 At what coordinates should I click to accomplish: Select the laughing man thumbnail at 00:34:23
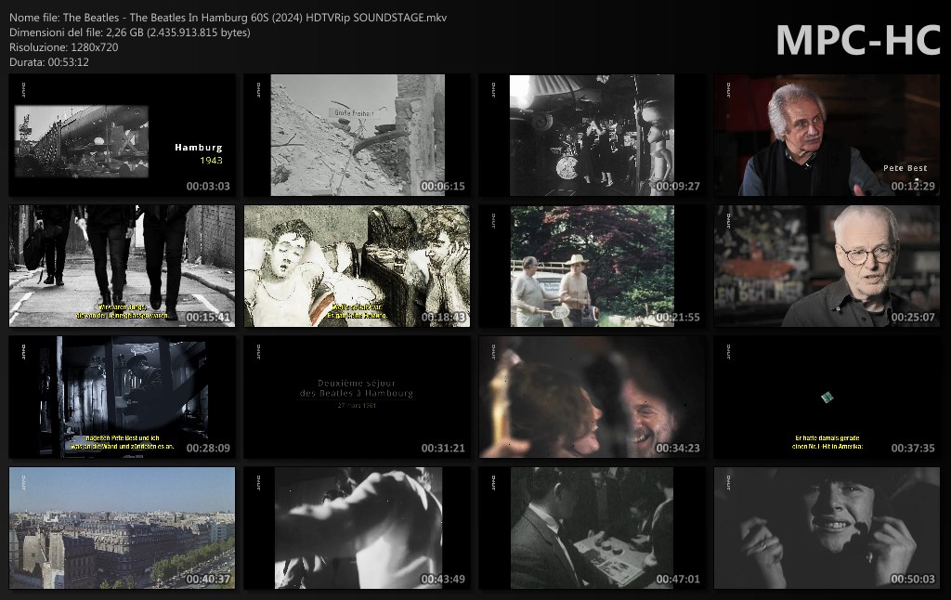[592, 398]
